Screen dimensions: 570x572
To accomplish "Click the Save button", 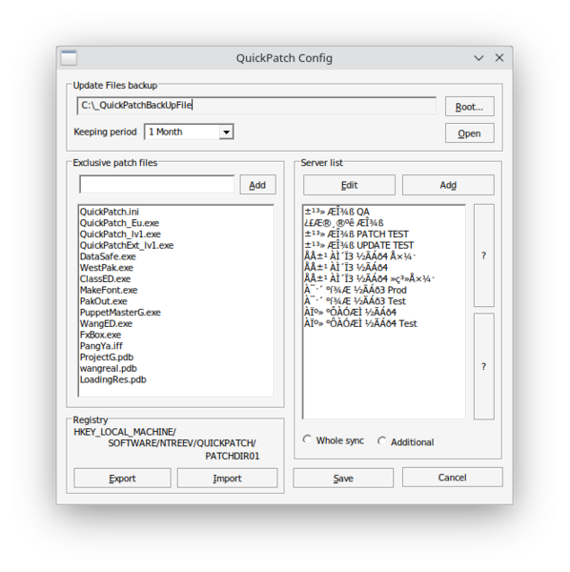I will tap(343, 478).
